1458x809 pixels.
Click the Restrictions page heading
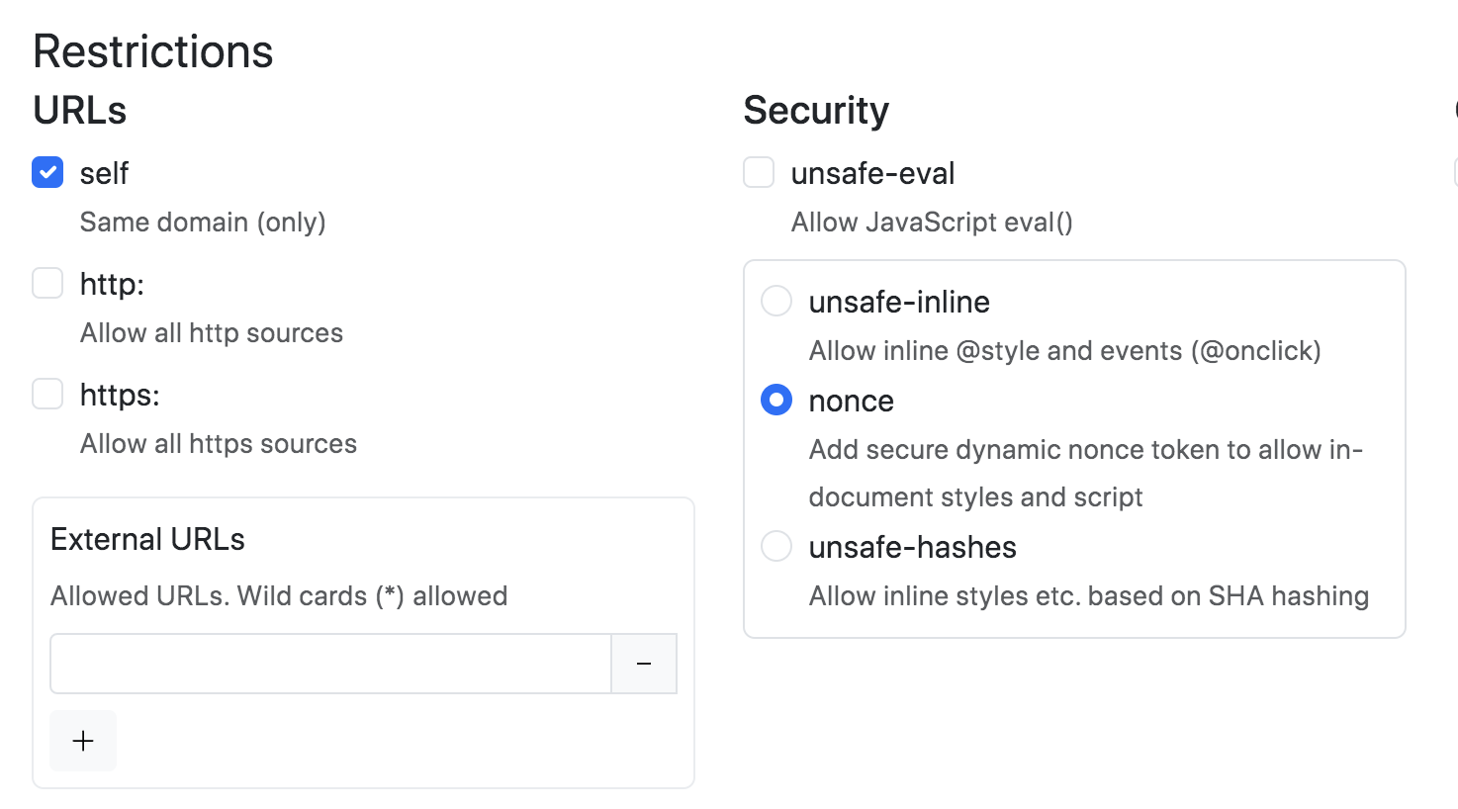click(153, 51)
